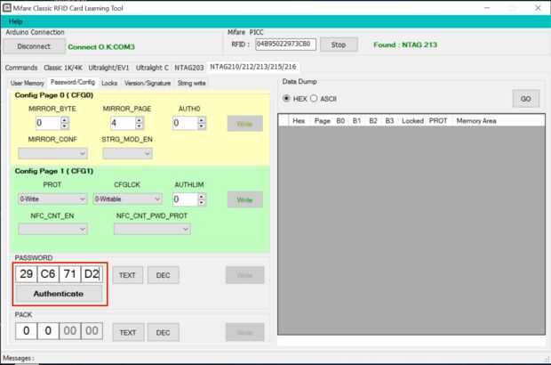
Task: Click DEC button next to PACK
Action: (163, 332)
